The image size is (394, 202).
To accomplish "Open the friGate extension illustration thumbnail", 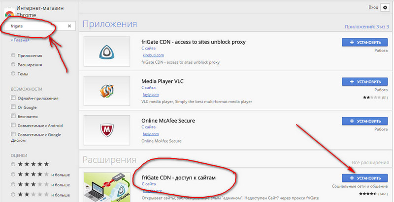I will pyautogui.click(x=107, y=187).
